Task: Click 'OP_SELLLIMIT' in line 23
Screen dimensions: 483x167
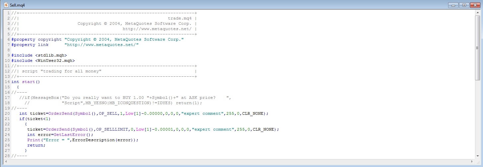Action: 112,129
